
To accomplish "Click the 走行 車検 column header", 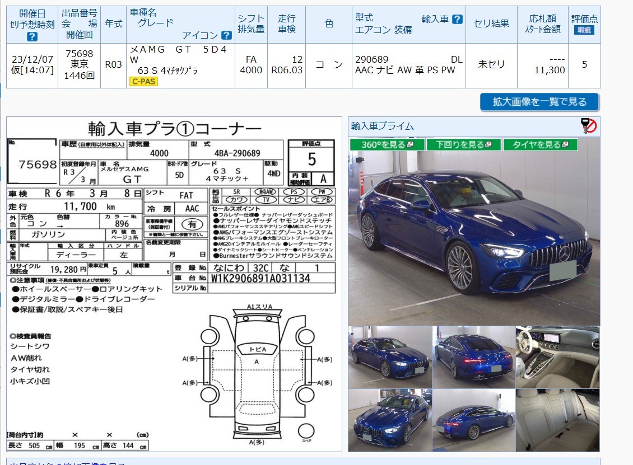I will 287,24.
